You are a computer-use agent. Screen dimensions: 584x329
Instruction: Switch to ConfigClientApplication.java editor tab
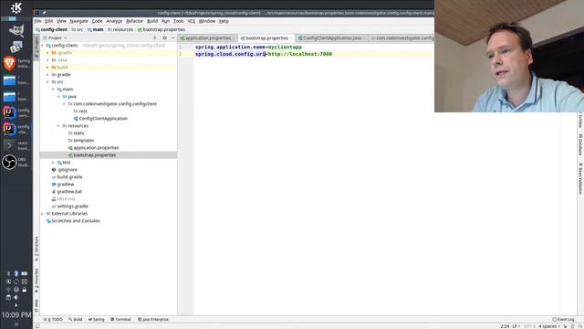(x=331, y=38)
